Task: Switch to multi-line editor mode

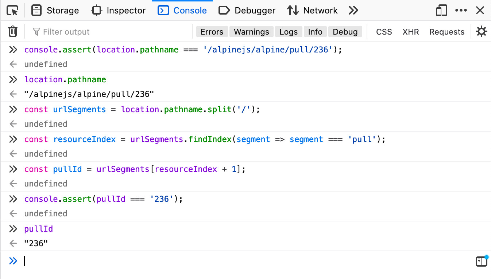Action: [x=481, y=261]
